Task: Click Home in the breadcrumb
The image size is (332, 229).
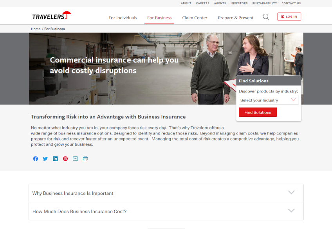Action: pos(36,29)
